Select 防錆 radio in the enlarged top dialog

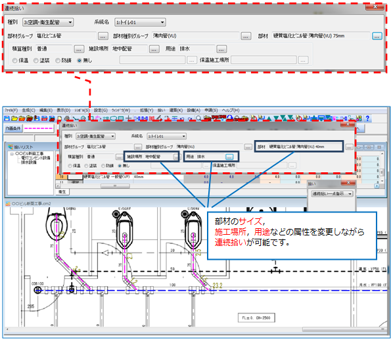(x=58, y=61)
